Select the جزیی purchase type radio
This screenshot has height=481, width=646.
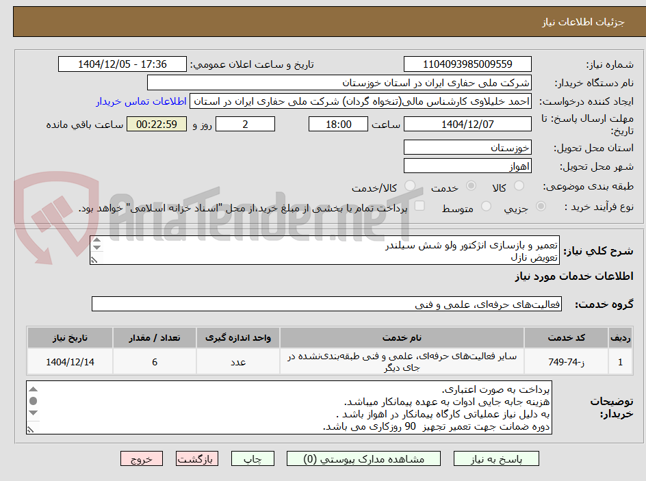point(541,207)
